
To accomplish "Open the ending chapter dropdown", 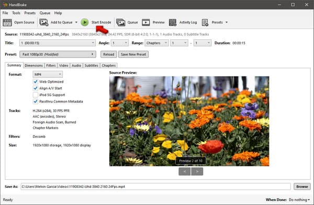I will coord(203,43).
